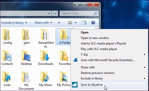This screenshot has width=149, height=91.
Task: Select the Favorites folder icon
Action: pos(64,56)
